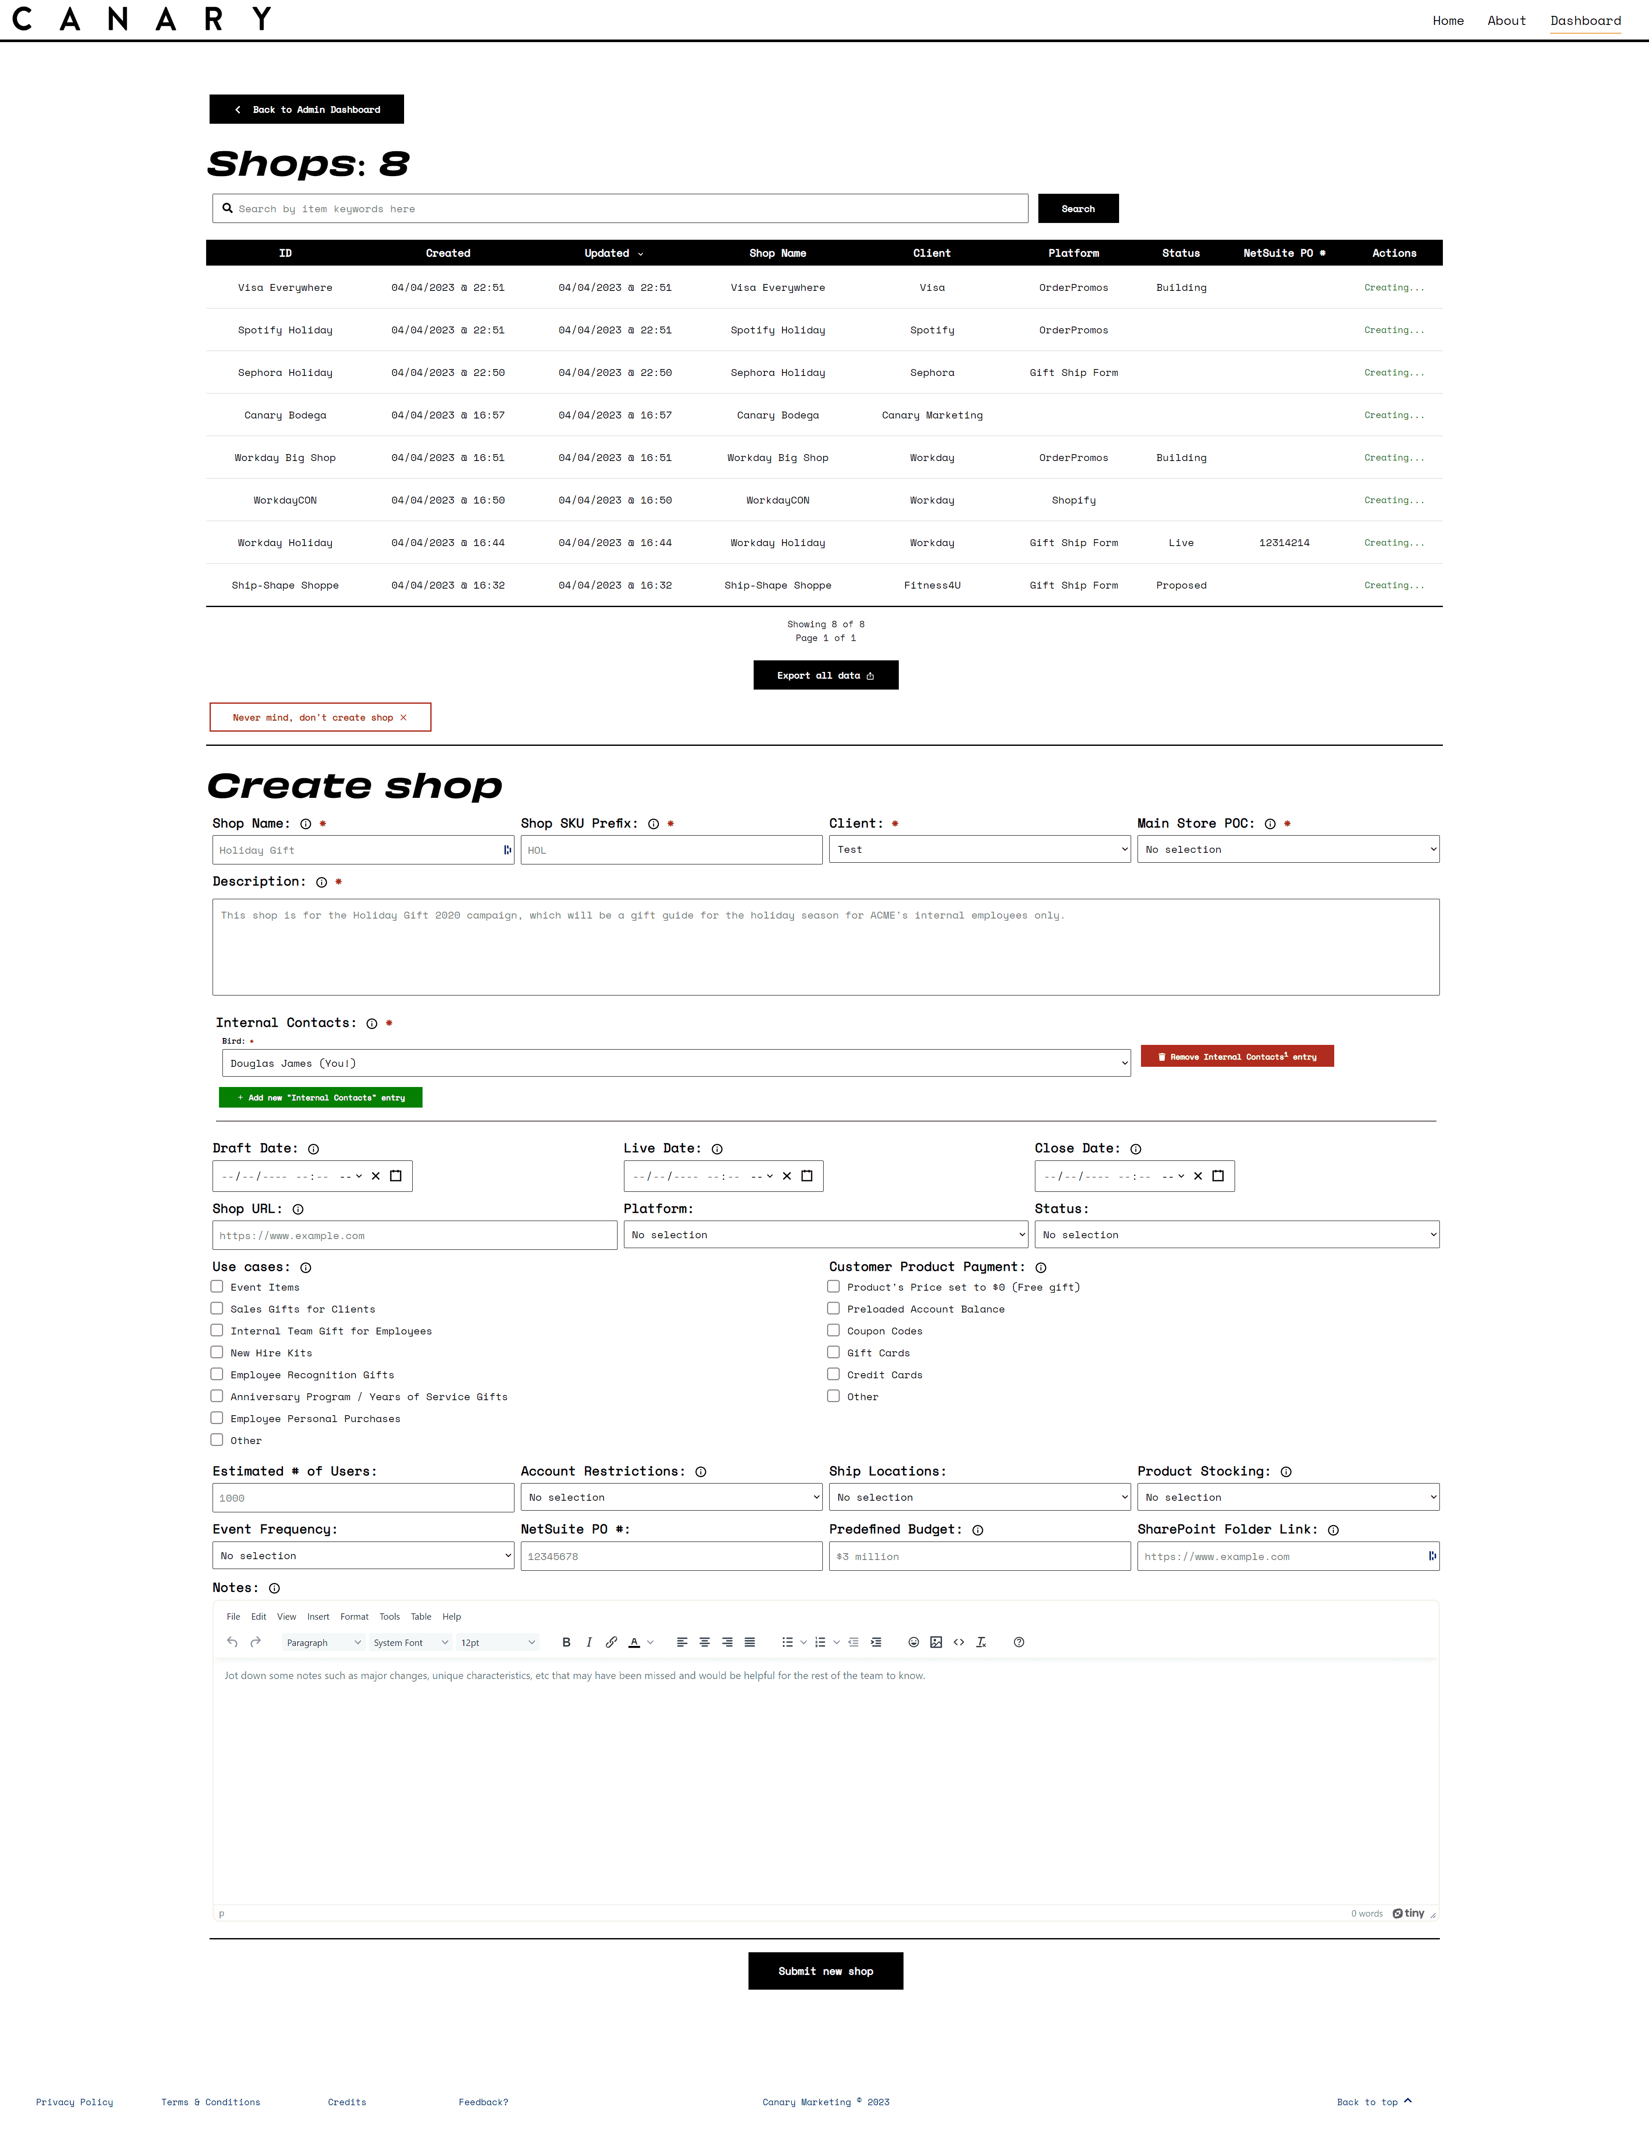Click the Submit new shop button
The width and height of the screenshot is (1649, 2131).
tap(824, 1970)
